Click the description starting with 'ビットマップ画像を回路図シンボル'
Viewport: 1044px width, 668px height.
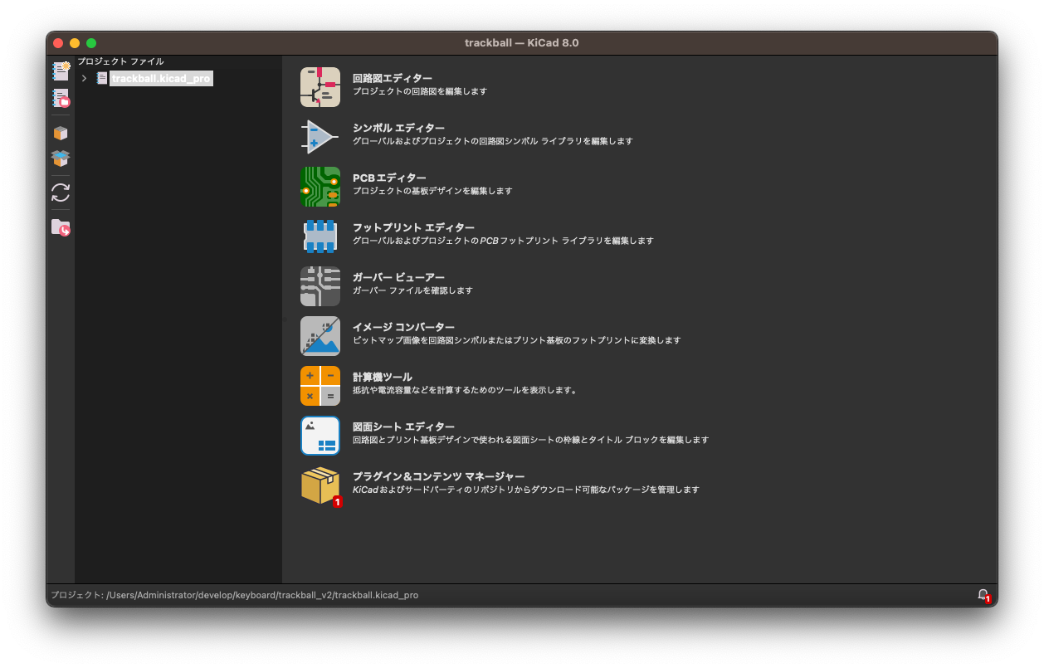click(517, 340)
